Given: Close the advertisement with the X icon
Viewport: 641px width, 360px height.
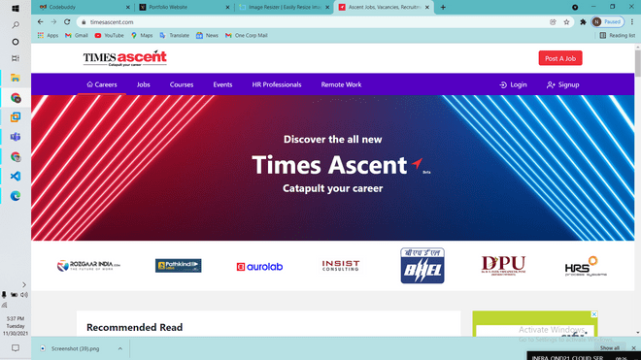Looking at the screenshot, I should tap(594, 314).
